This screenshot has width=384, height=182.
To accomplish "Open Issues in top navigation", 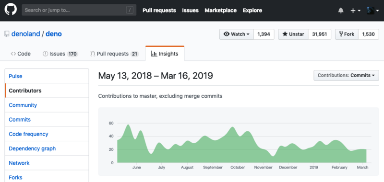I will 190,10.
